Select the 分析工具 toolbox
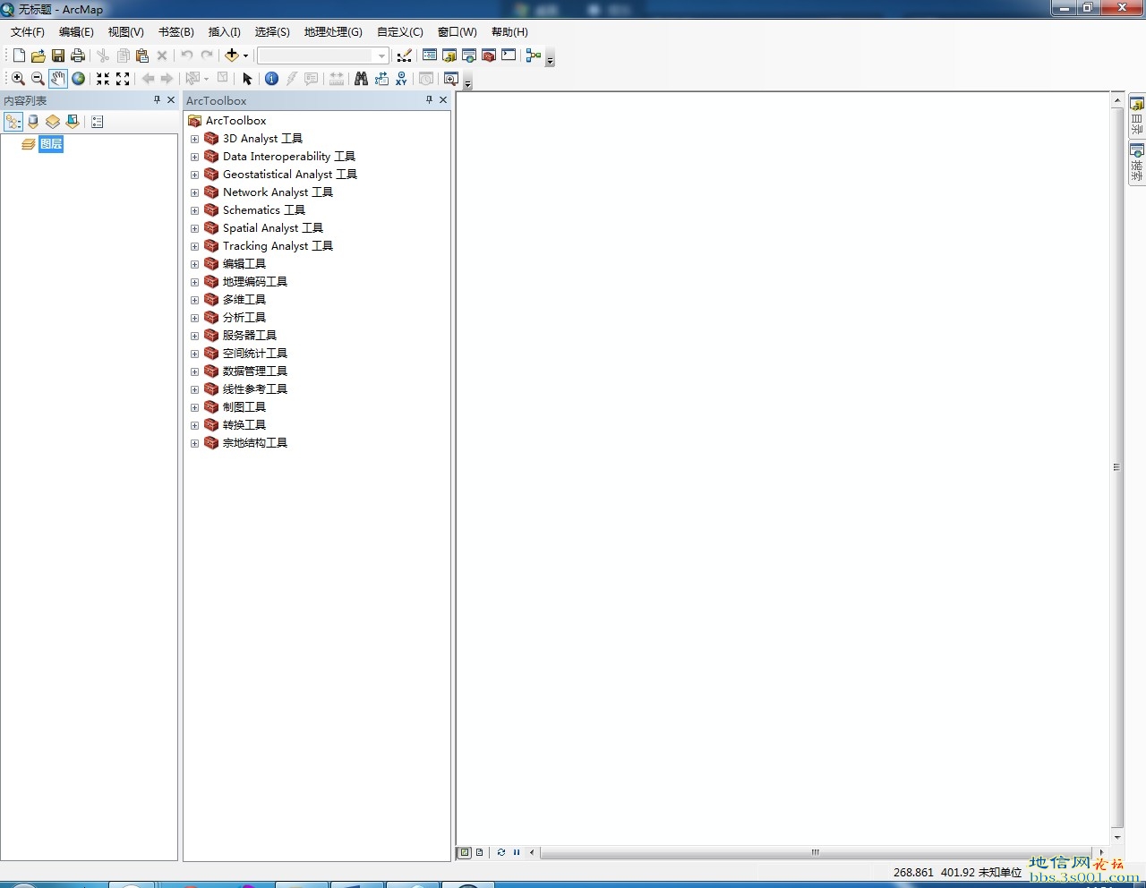Screen dimensions: 1146x888 [244, 318]
